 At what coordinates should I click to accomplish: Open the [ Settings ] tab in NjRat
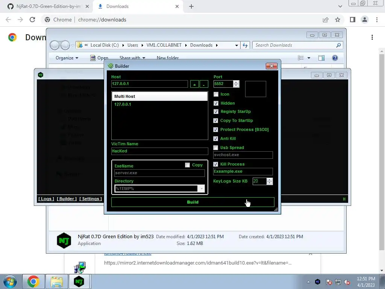[91, 199]
